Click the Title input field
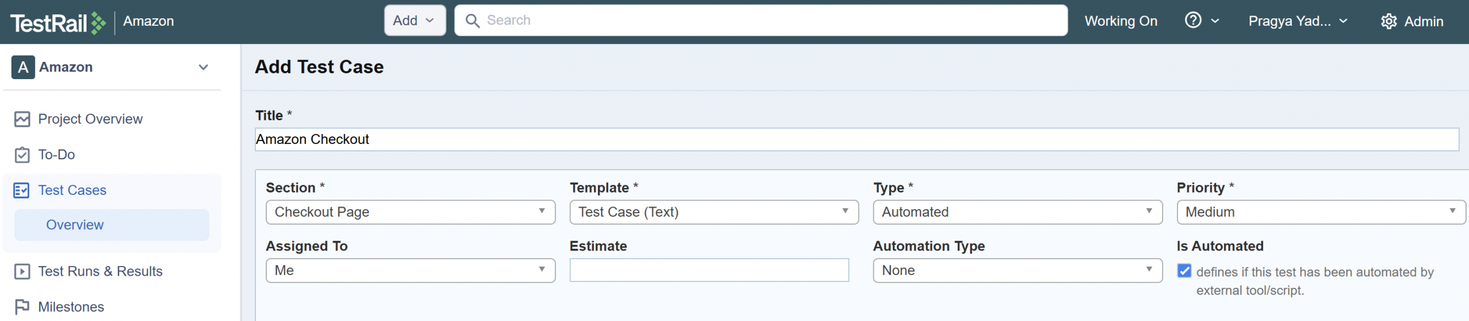The width and height of the screenshot is (1469, 321). coord(857,140)
